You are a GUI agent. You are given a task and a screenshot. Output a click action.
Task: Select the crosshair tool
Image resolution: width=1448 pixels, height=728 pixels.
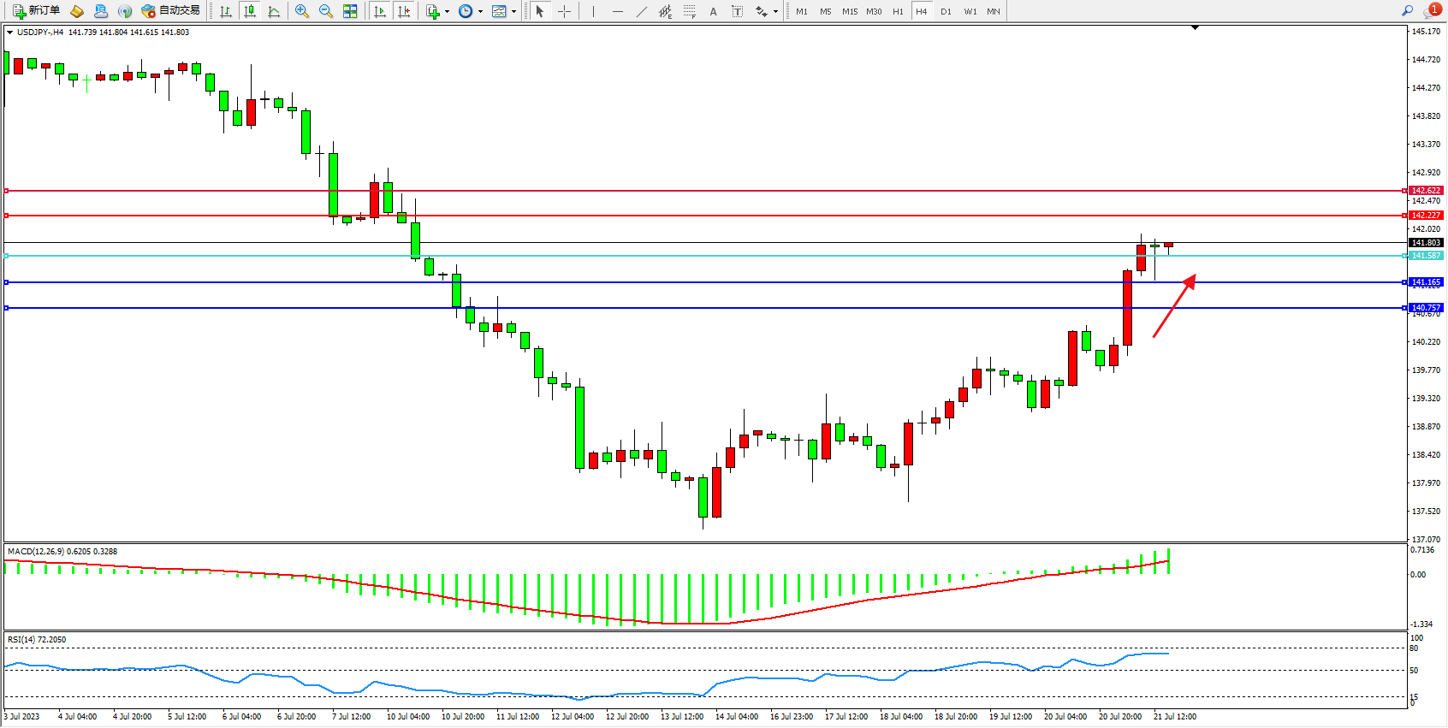(x=565, y=11)
